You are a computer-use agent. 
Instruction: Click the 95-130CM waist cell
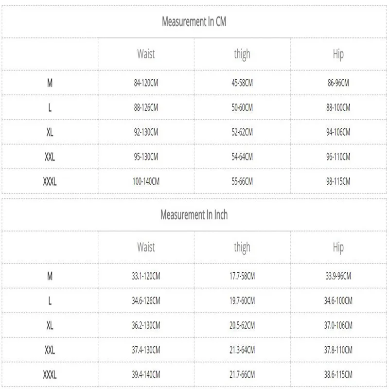pos(146,157)
